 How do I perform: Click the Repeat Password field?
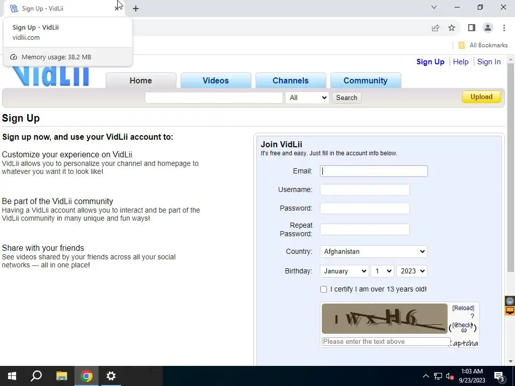(x=365, y=229)
